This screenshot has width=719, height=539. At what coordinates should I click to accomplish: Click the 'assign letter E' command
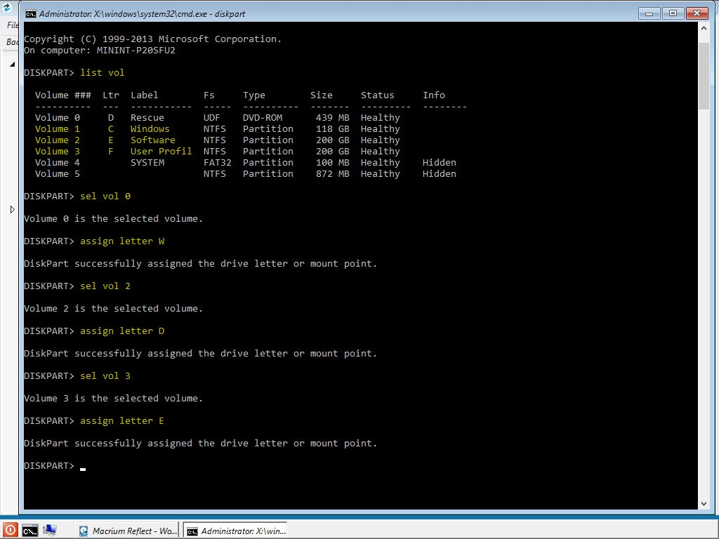click(x=122, y=421)
